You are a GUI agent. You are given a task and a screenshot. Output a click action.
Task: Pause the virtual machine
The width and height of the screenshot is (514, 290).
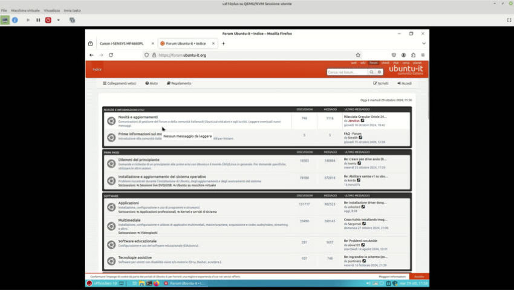point(38,20)
